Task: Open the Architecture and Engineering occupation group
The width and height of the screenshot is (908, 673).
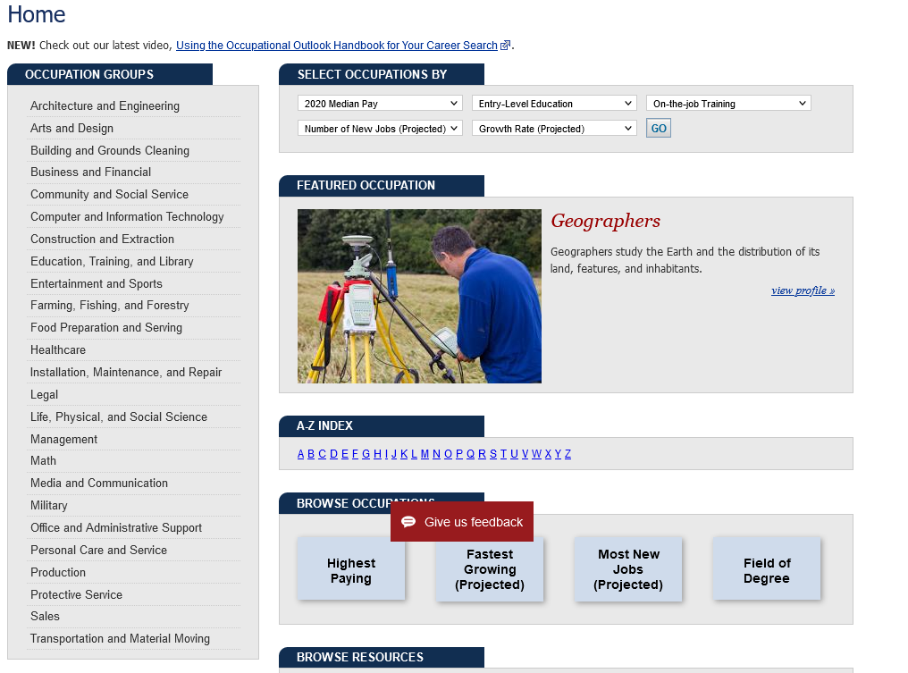Action: (105, 106)
